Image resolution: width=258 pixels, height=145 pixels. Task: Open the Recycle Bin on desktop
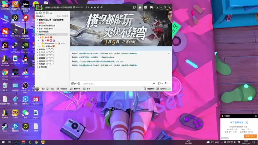5,87
